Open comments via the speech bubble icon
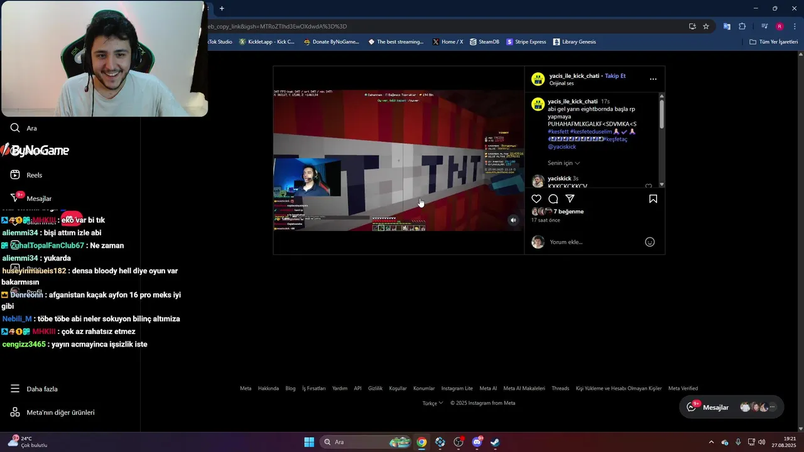 click(x=553, y=199)
